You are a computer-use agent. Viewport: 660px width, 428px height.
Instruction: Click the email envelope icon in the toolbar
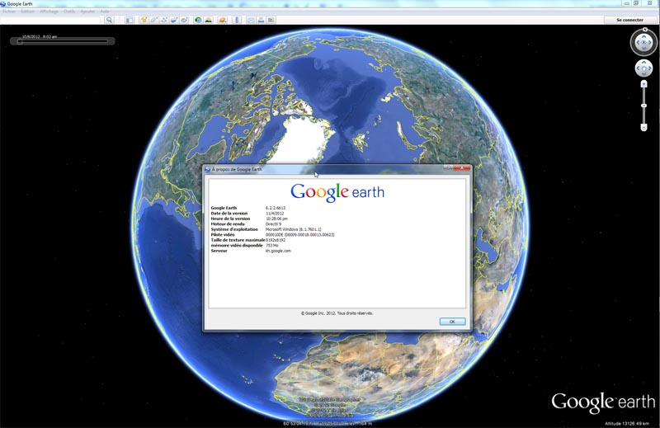[x=251, y=20]
